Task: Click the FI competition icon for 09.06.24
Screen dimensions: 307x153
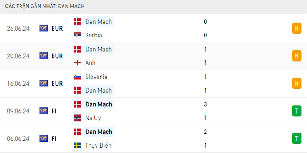Action: coord(43,111)
